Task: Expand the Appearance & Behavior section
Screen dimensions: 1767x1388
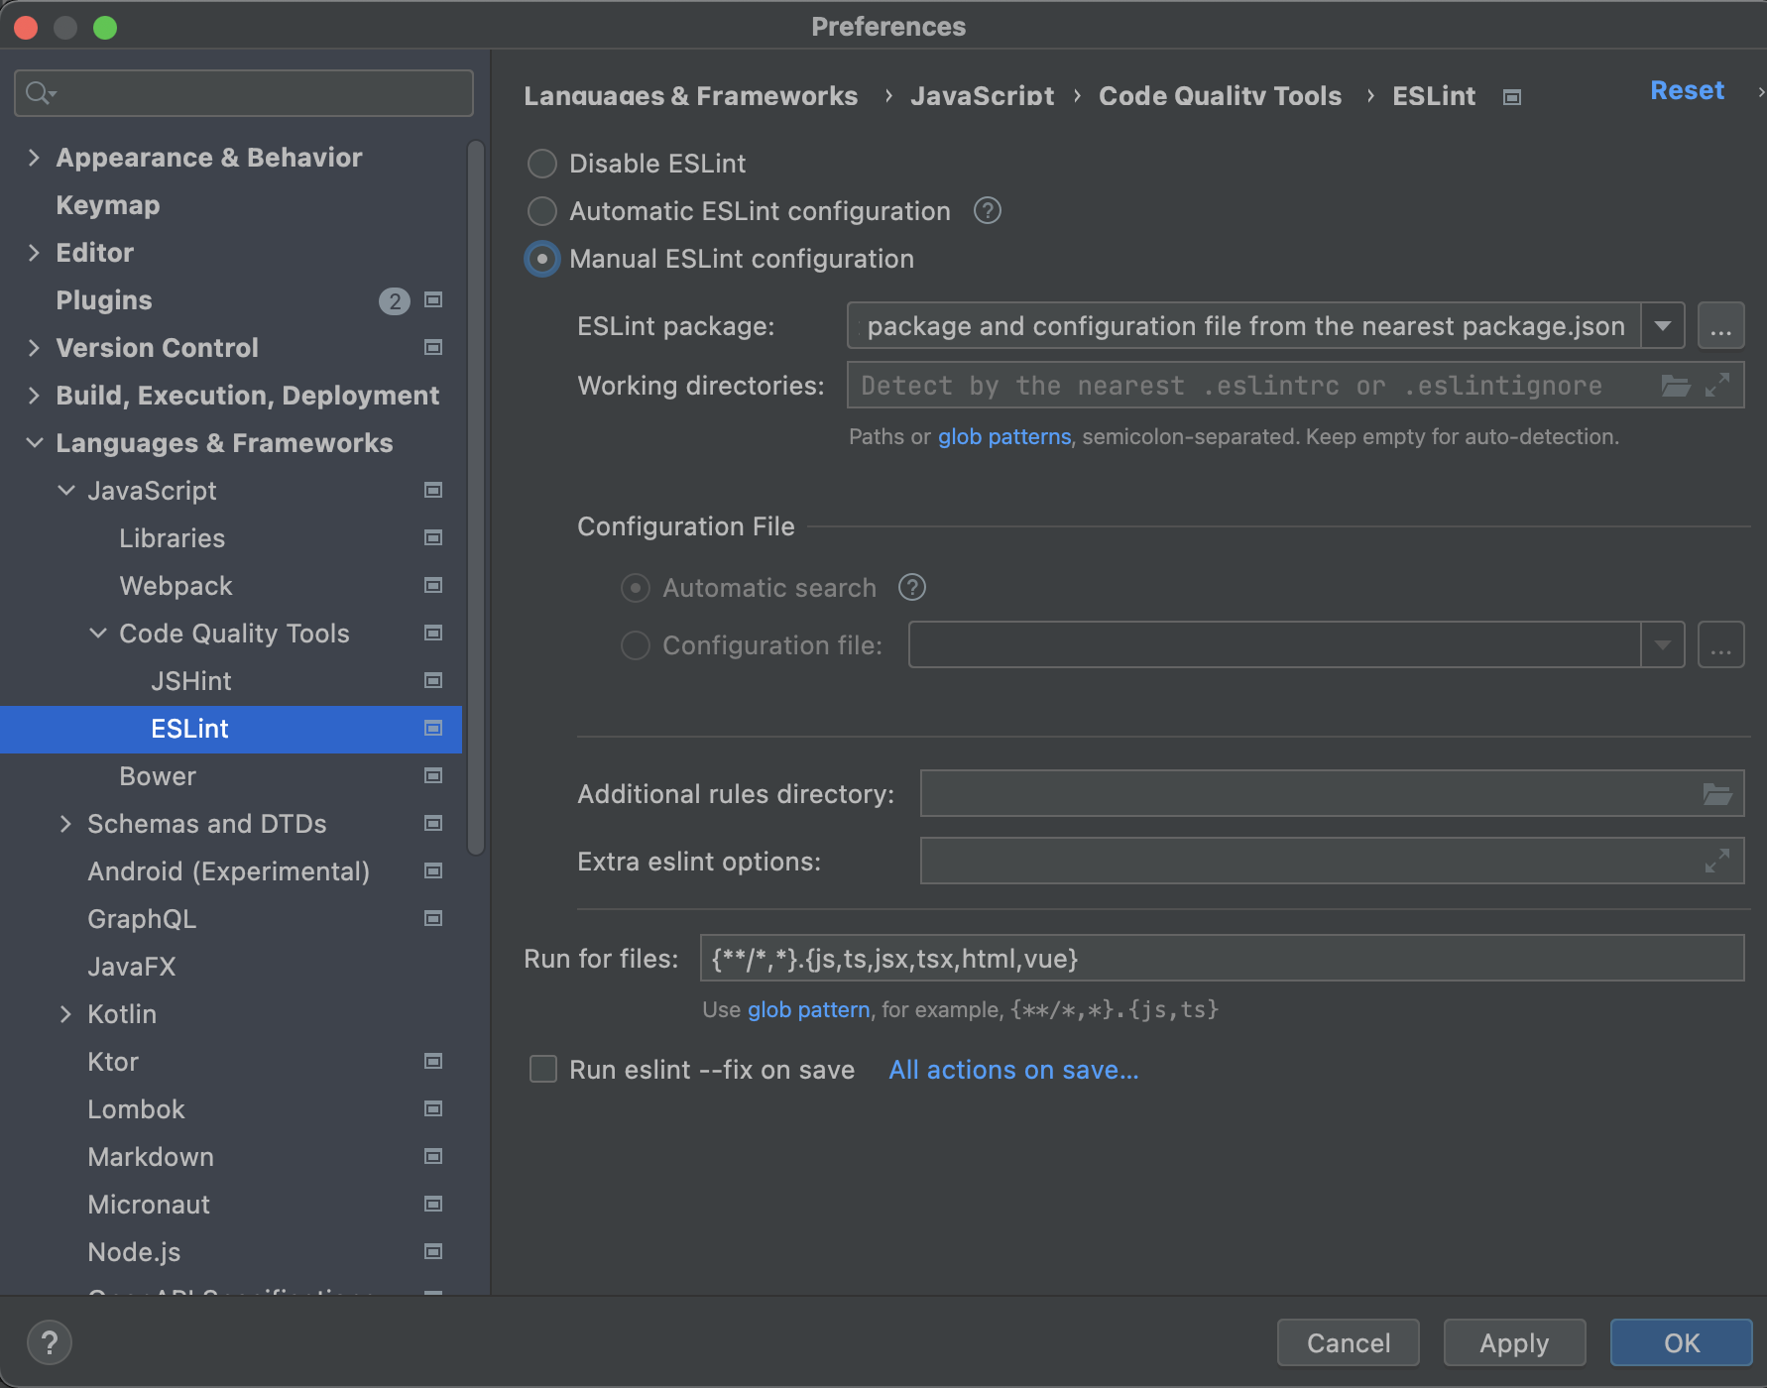Action: click(35, 158)
